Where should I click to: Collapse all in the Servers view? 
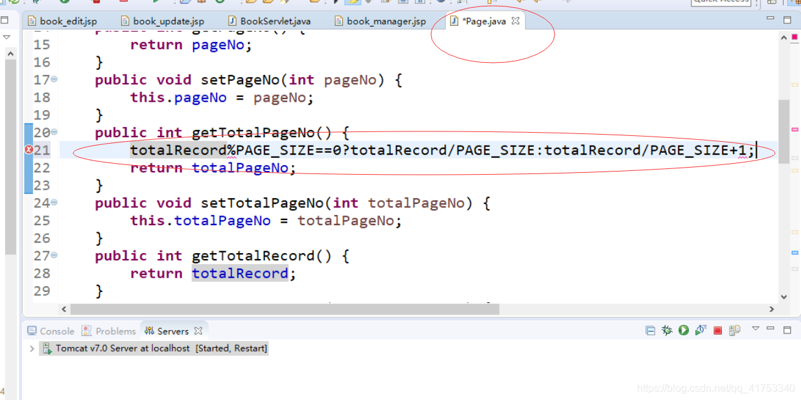pyautogui.click(x=650, y=331)
